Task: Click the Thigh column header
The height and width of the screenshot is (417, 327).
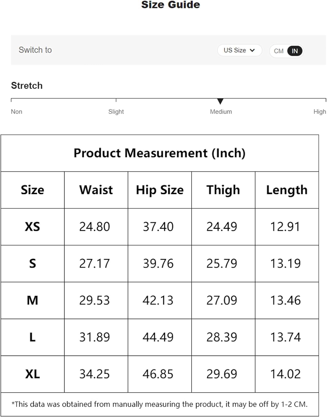Action: [x=223, y=190]
